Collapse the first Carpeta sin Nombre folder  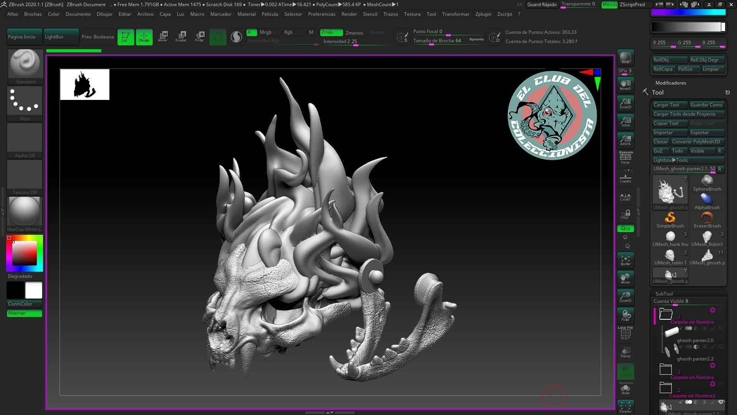click(666, 314)
